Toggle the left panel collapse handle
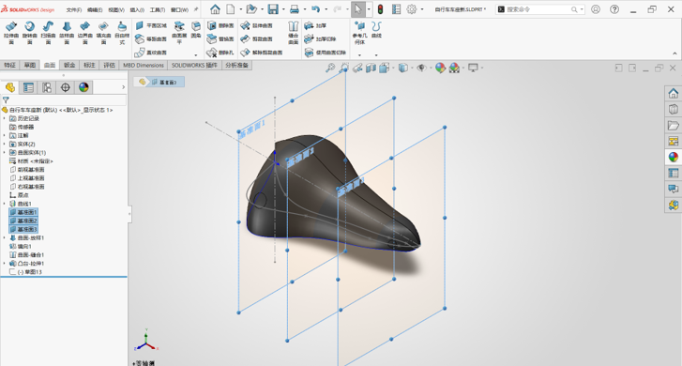 click(129, 214)
